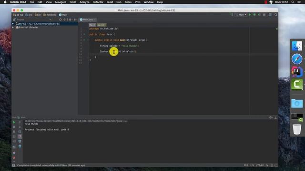
Task: Hide the Project panel via header icon
Action: pyautogui.click(x=75, y=19)
